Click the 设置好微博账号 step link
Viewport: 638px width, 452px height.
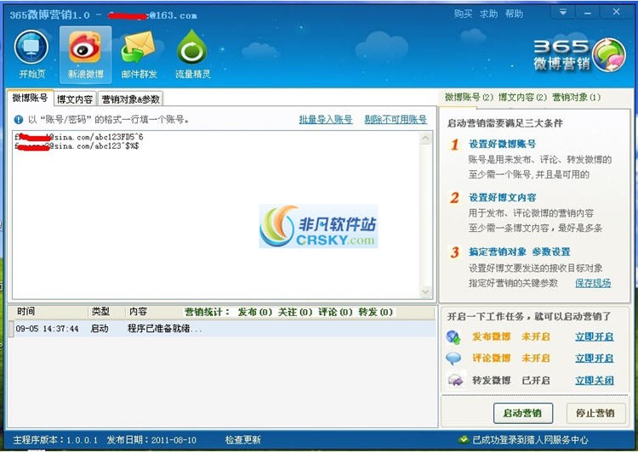coord(502,144)
